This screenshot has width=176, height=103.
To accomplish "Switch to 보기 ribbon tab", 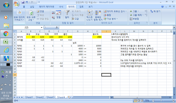I will [x=90, y=7].
